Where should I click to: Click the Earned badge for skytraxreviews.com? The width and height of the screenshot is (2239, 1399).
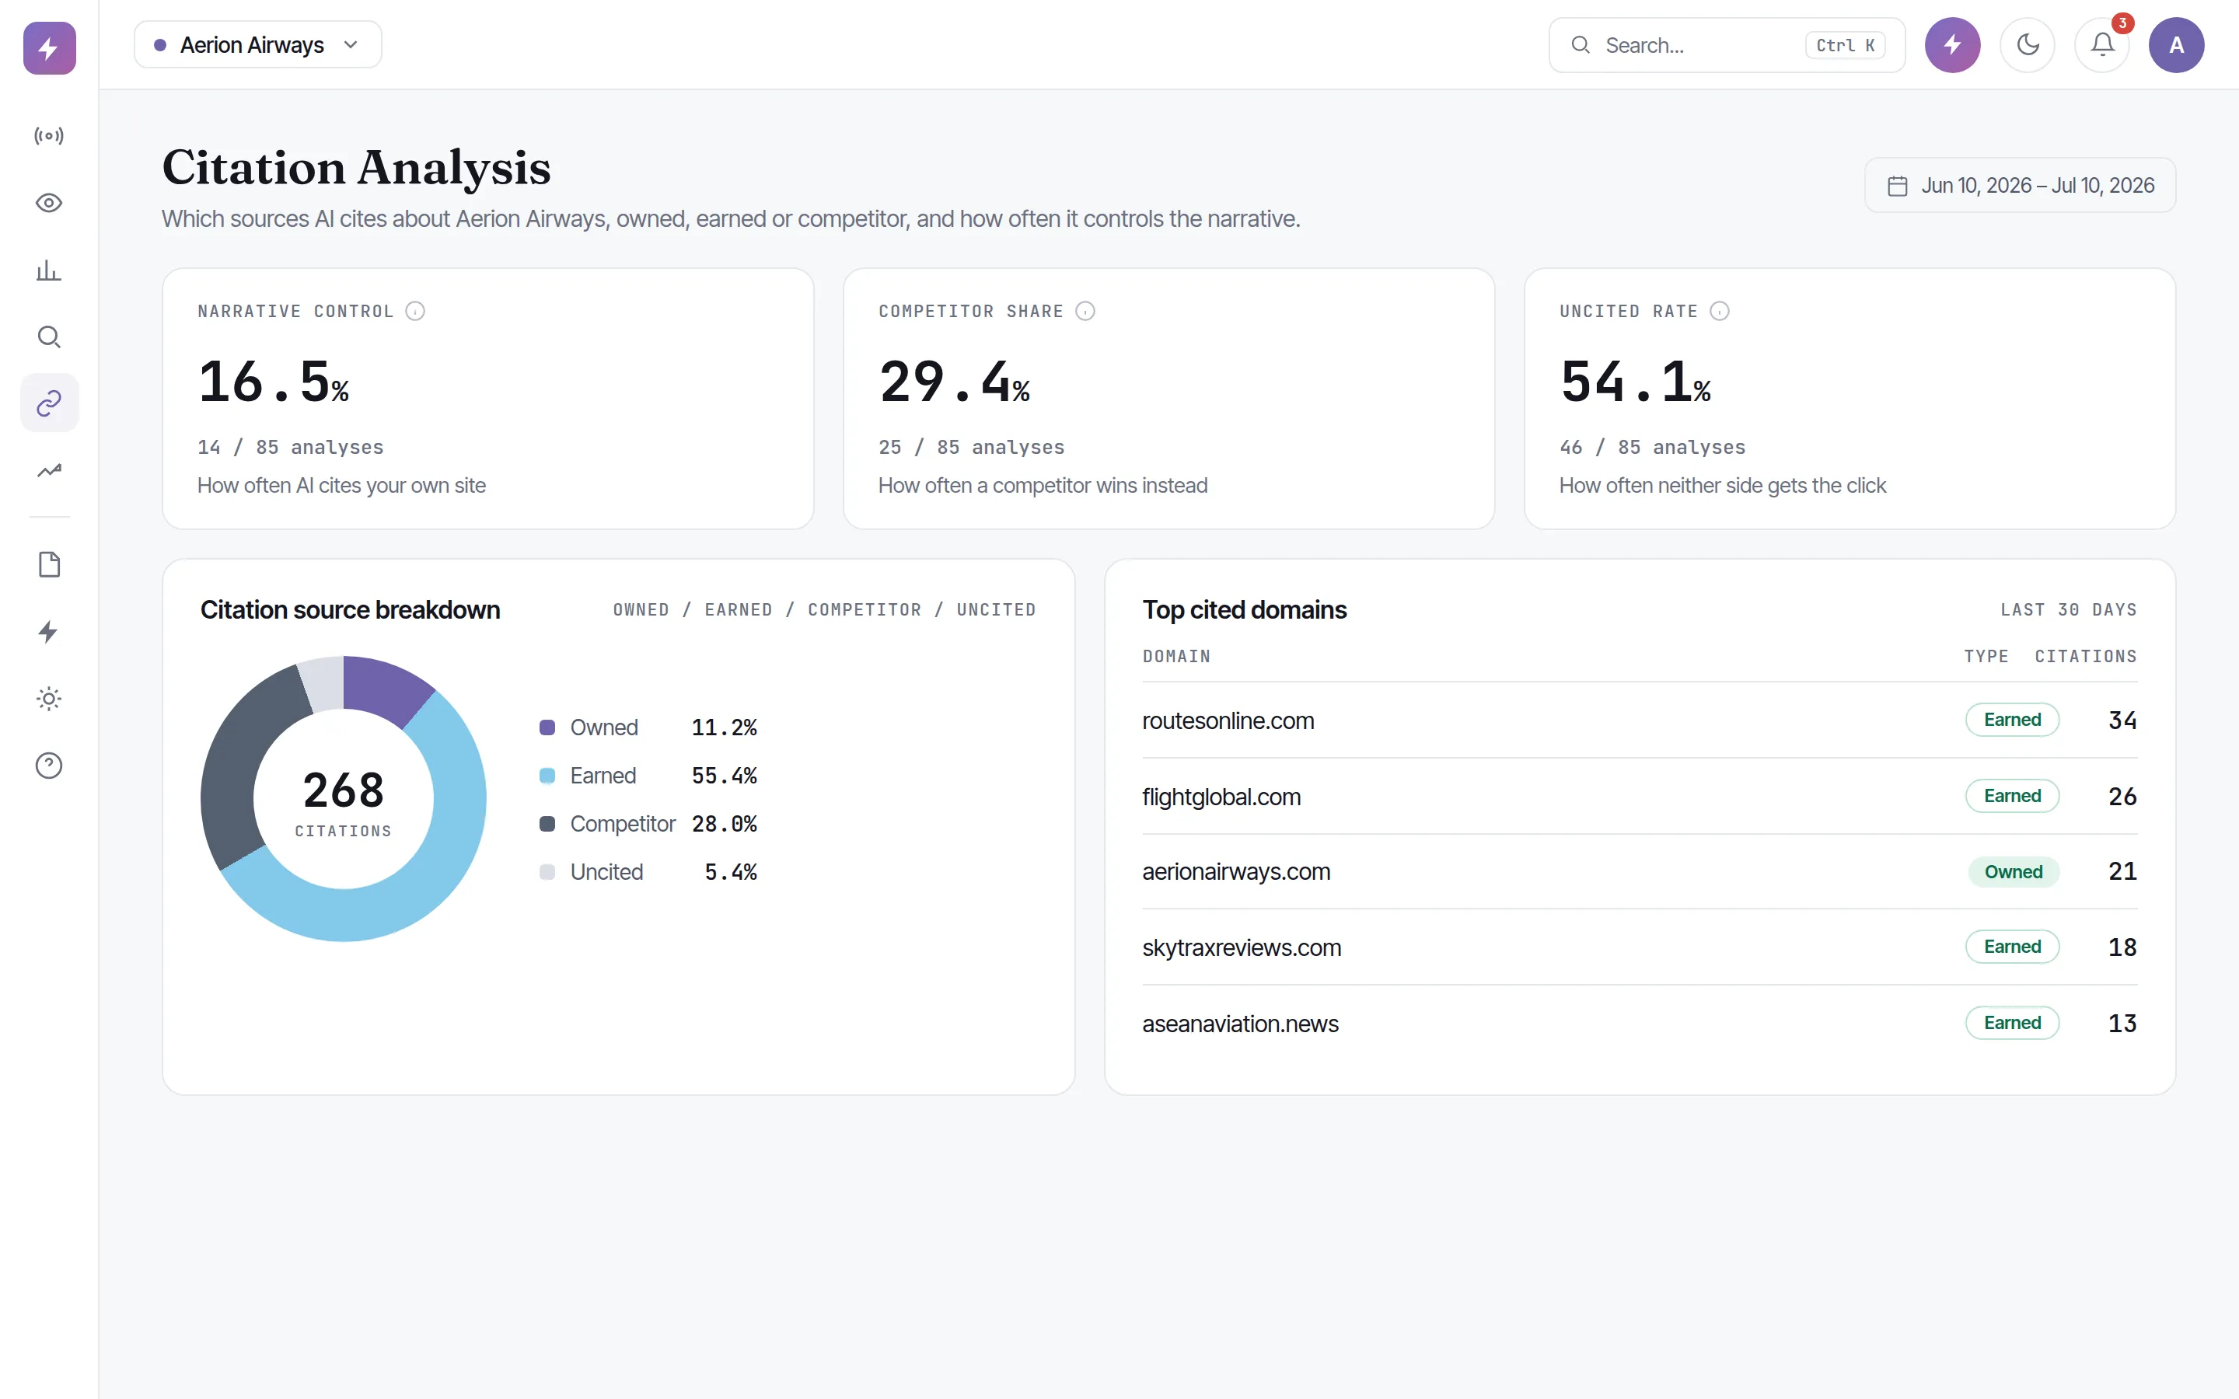tap(2012, 947)
